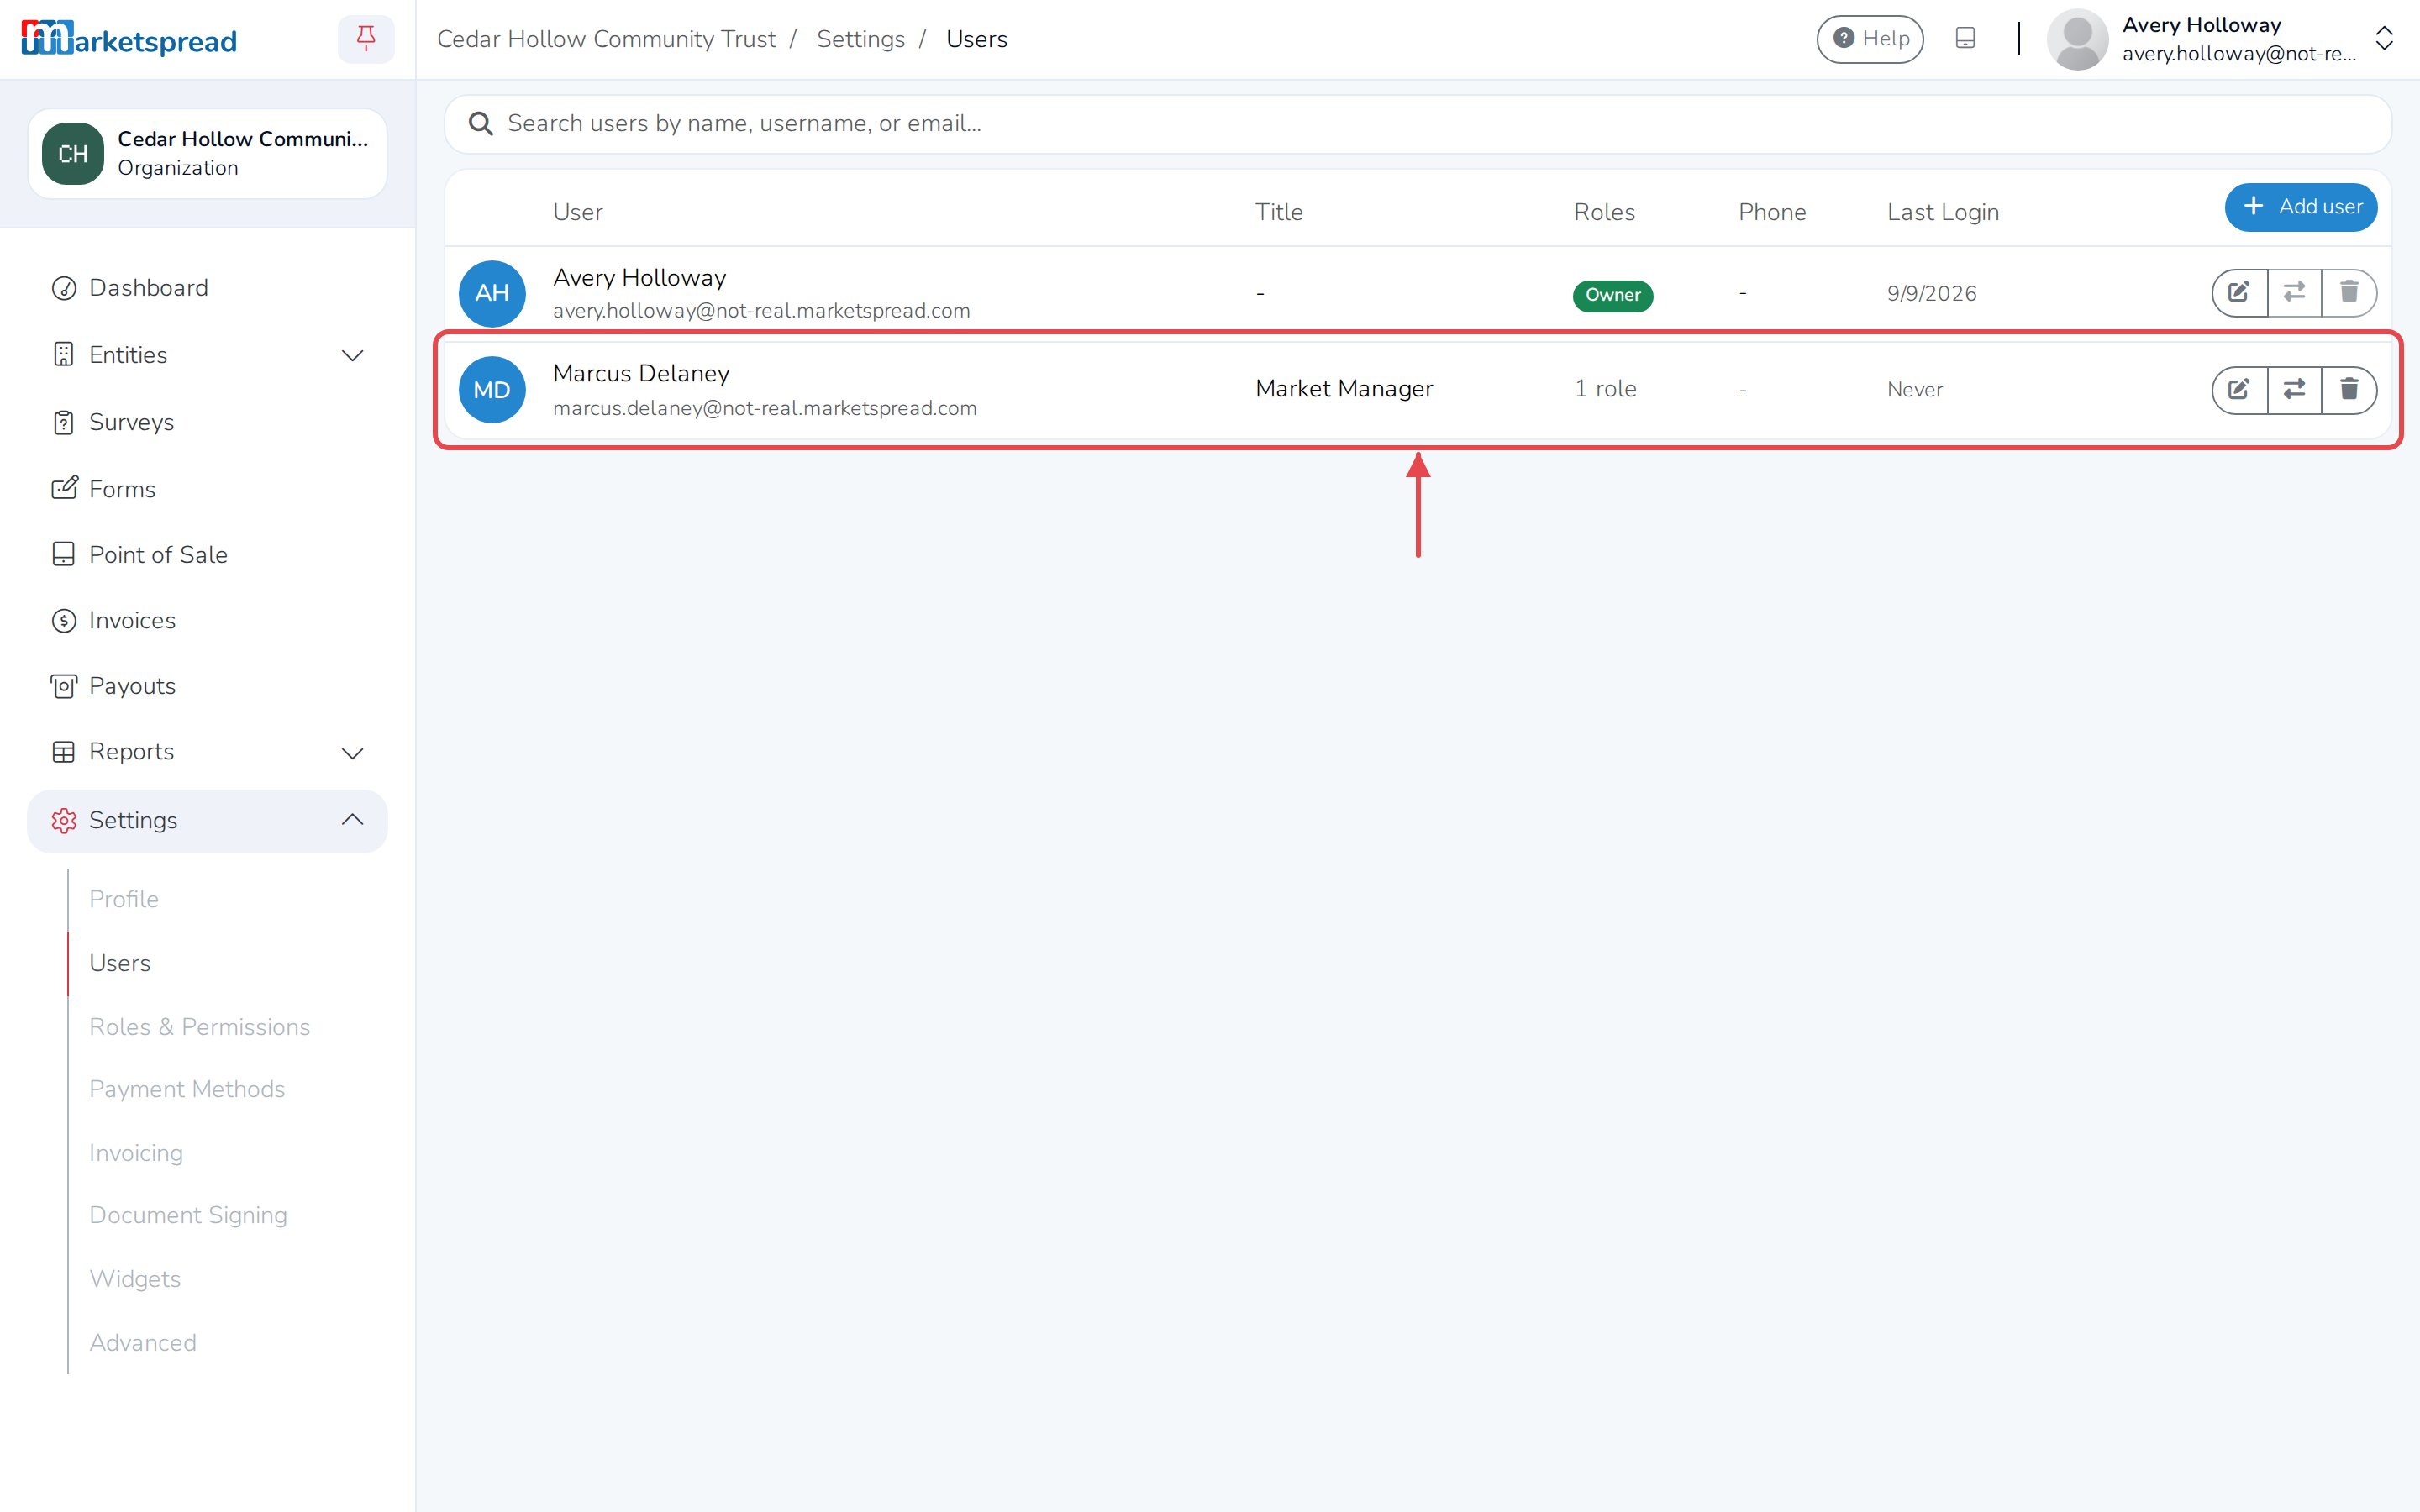Click the '9/9/2026' last login cell
This screenshot has height=1512, width=2420.
pyautogui.click(x=1932, y=293)
